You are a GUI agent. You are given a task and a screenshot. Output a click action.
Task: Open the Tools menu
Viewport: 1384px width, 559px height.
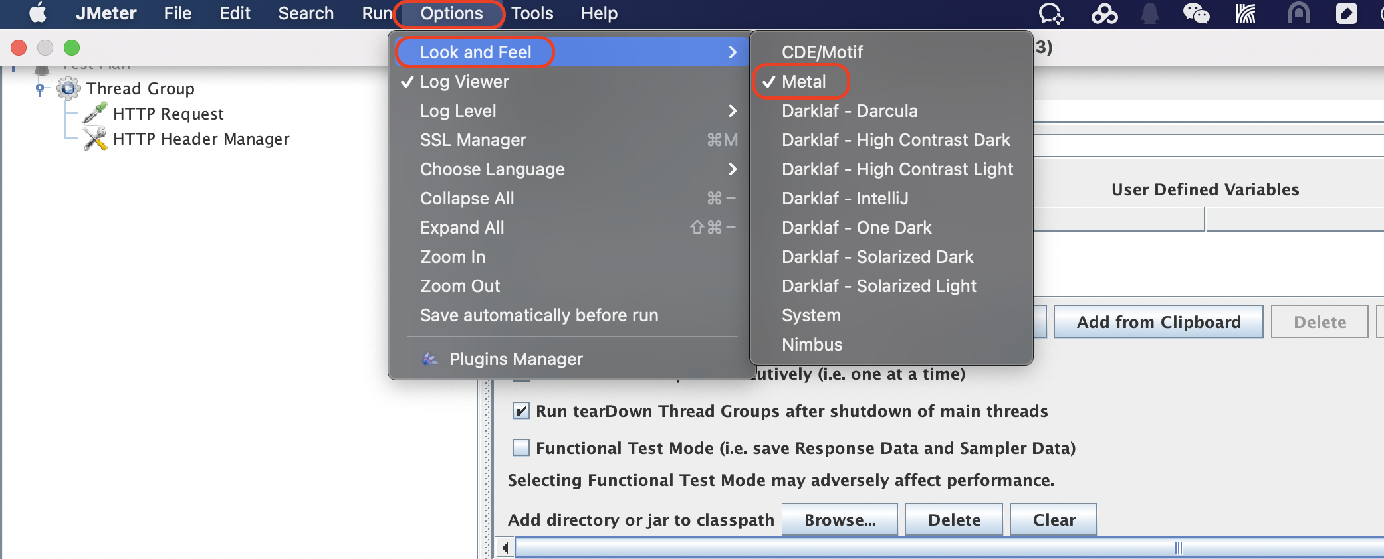point(532,13)
